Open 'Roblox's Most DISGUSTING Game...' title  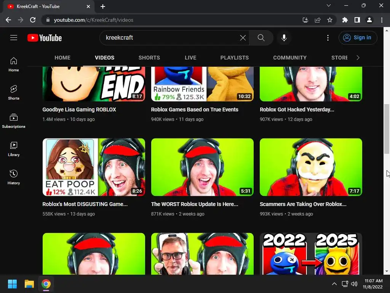(x=85, y=204)
